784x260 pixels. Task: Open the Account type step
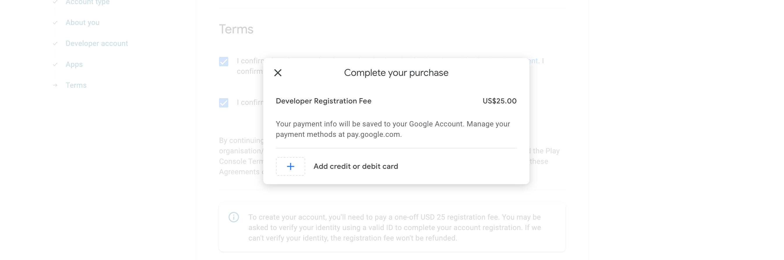tap(87, 2)
